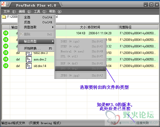
Task: Click green pause icon in second list row
Action: tap(6, 40)
